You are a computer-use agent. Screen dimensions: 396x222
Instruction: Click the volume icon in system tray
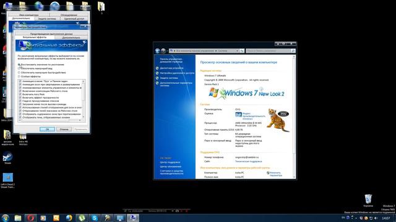click(376, 218)
